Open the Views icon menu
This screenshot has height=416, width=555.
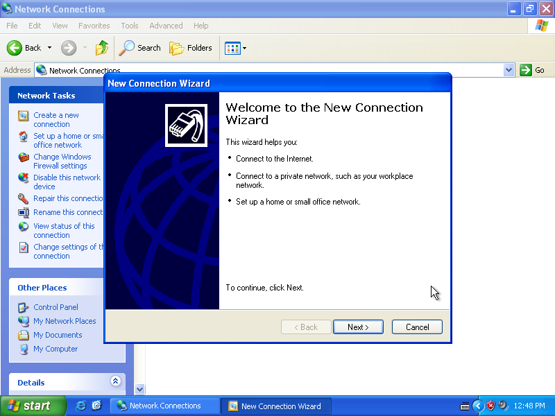tap(232, 48)
